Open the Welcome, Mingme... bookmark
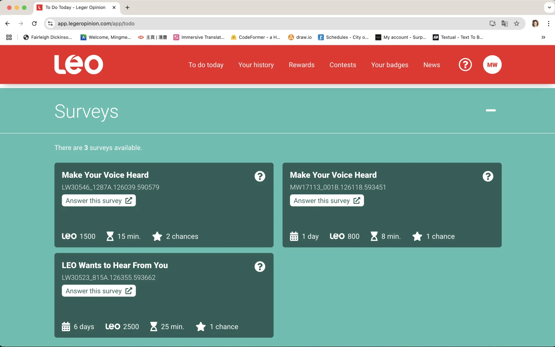The height and width of the screenshot is (347, 555). [106, 37]
